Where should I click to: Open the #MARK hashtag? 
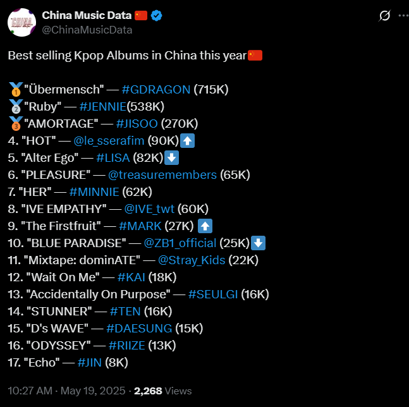pyautogui.click(x=140, y=226)
